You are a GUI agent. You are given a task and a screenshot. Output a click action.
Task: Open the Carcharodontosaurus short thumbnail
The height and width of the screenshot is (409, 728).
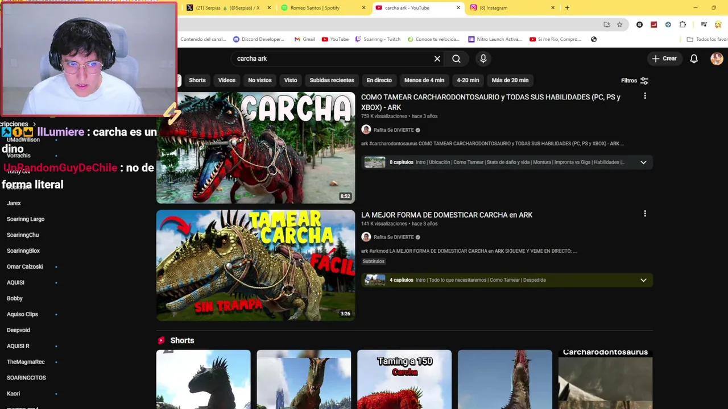605,379
